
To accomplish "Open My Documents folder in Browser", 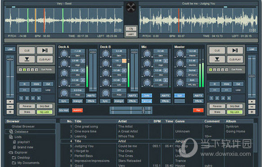I will pos(28,163).
